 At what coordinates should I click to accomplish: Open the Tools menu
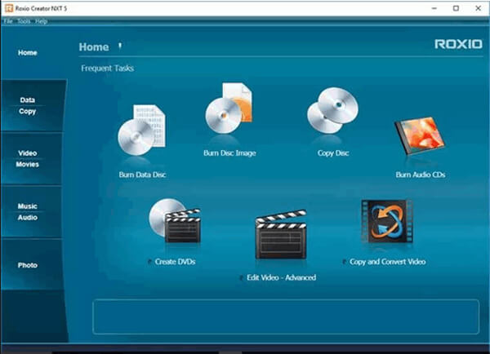24,21
